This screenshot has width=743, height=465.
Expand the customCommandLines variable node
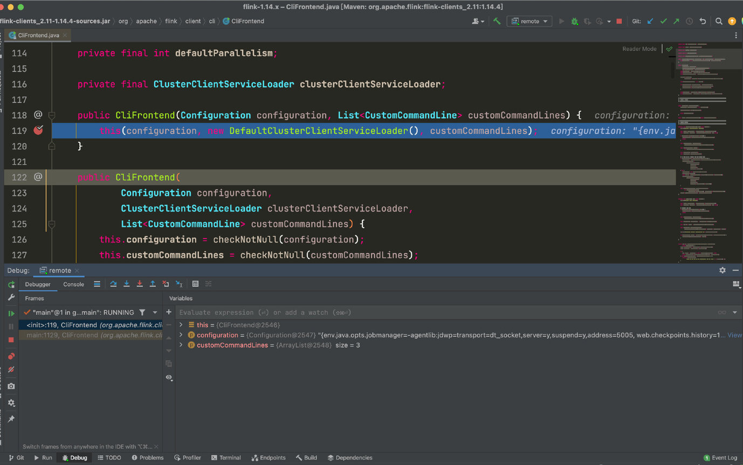[181, 345]
